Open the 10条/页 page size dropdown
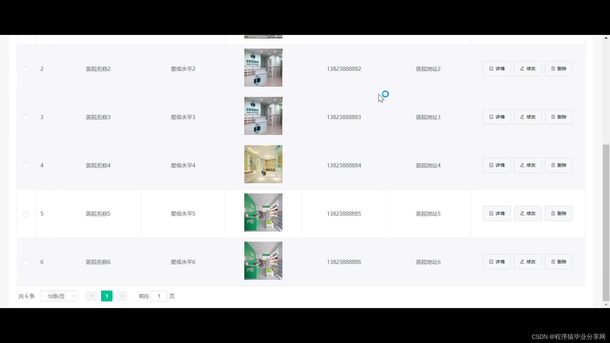This screenshot has width=610, height=343. (59, 296)
